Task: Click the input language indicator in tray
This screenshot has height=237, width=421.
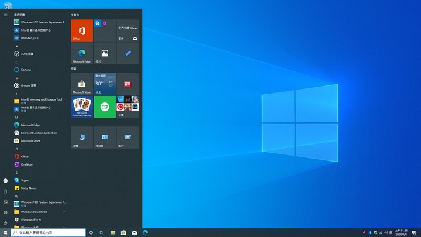Action: point(391,233)
